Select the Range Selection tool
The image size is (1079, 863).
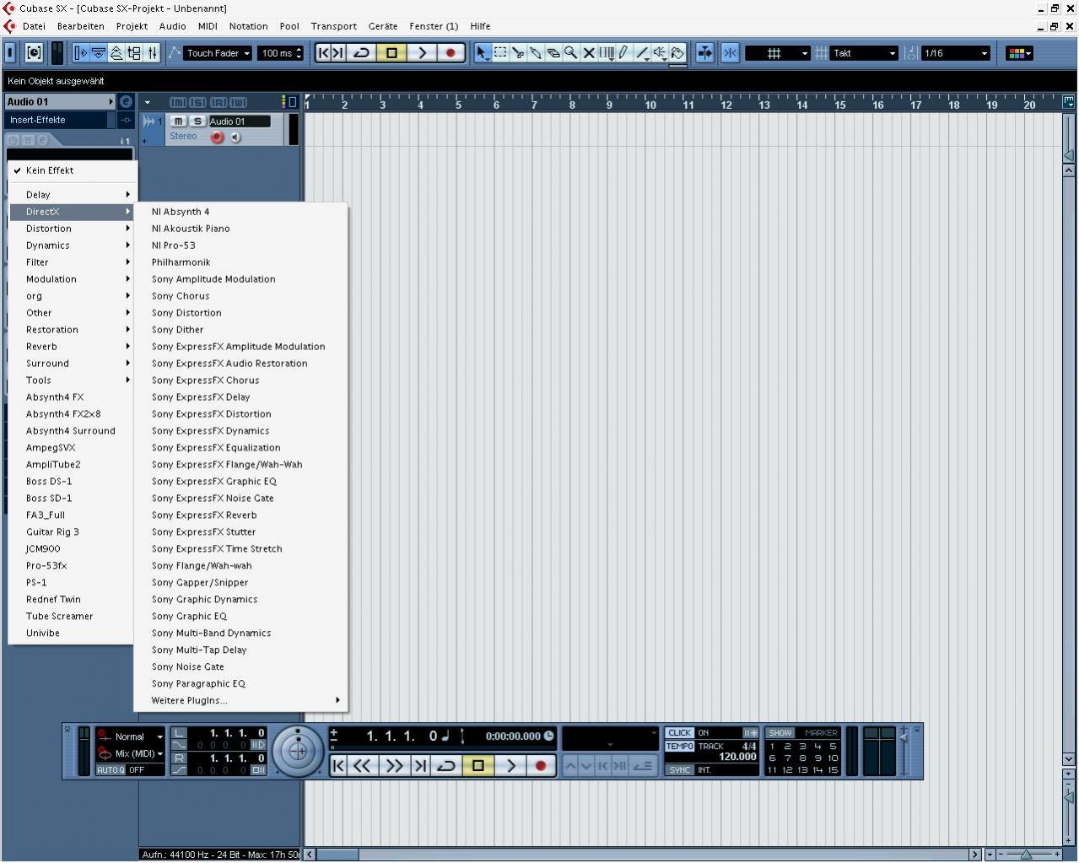(500, 53)
